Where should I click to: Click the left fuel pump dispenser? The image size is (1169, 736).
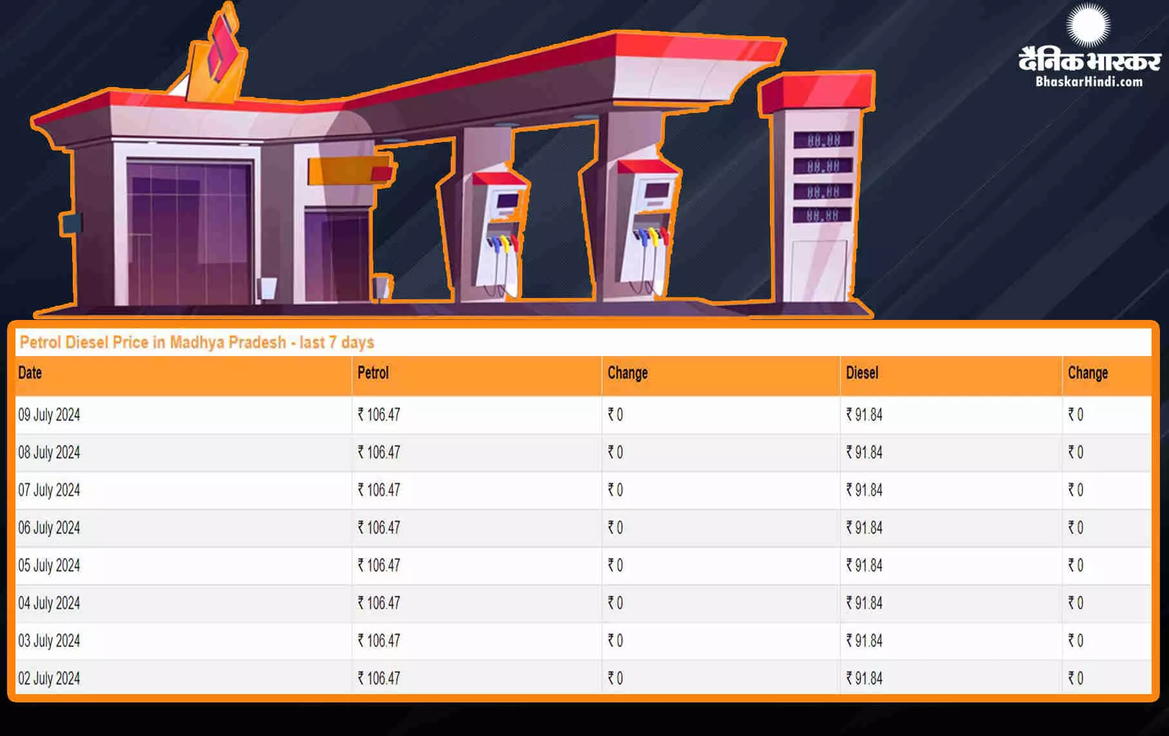pyautogui.click(x=496, y=235)
